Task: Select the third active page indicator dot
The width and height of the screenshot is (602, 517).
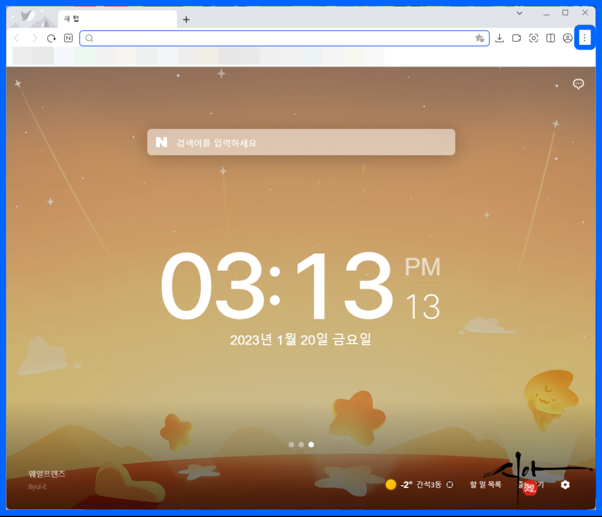Action: [x=312, y=444]
